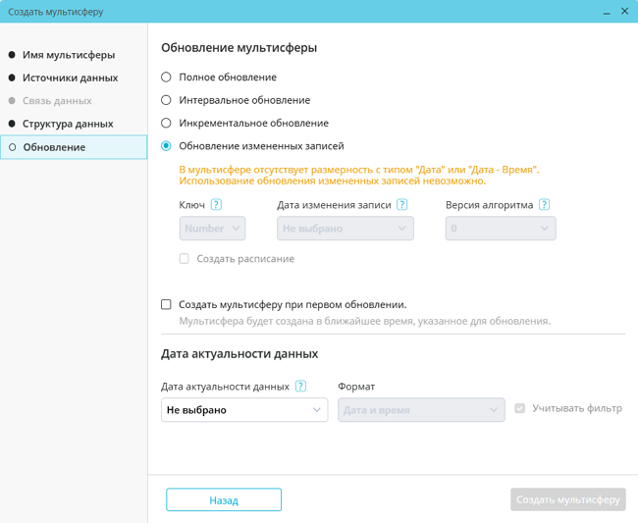Select Инкрементальное обновление option
The height and width of the screenshot is (523, 638).
[167, 124]
